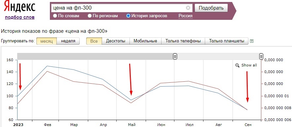Select the 'По словам' radio button
The height and width of the screenshot is (127, 292).
[x=55, y=16]
